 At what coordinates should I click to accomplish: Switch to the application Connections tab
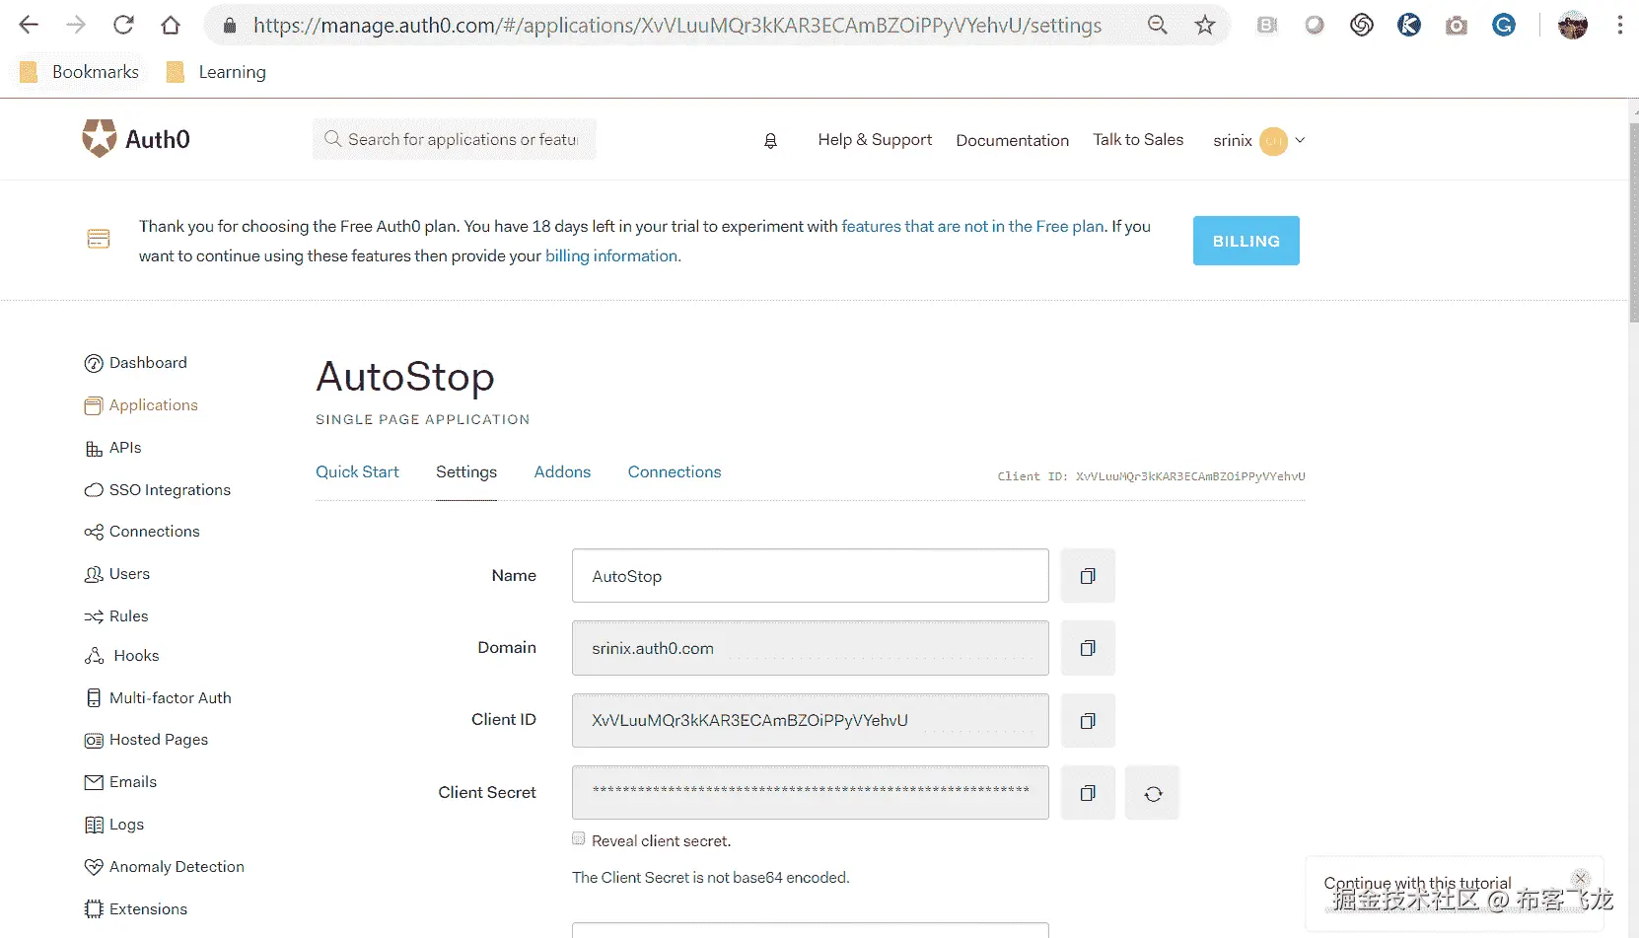click(x=675, y=472)
